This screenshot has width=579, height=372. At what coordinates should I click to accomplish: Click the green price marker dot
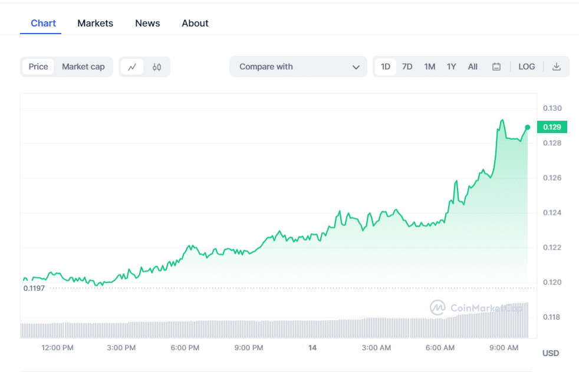coord(528,127)
